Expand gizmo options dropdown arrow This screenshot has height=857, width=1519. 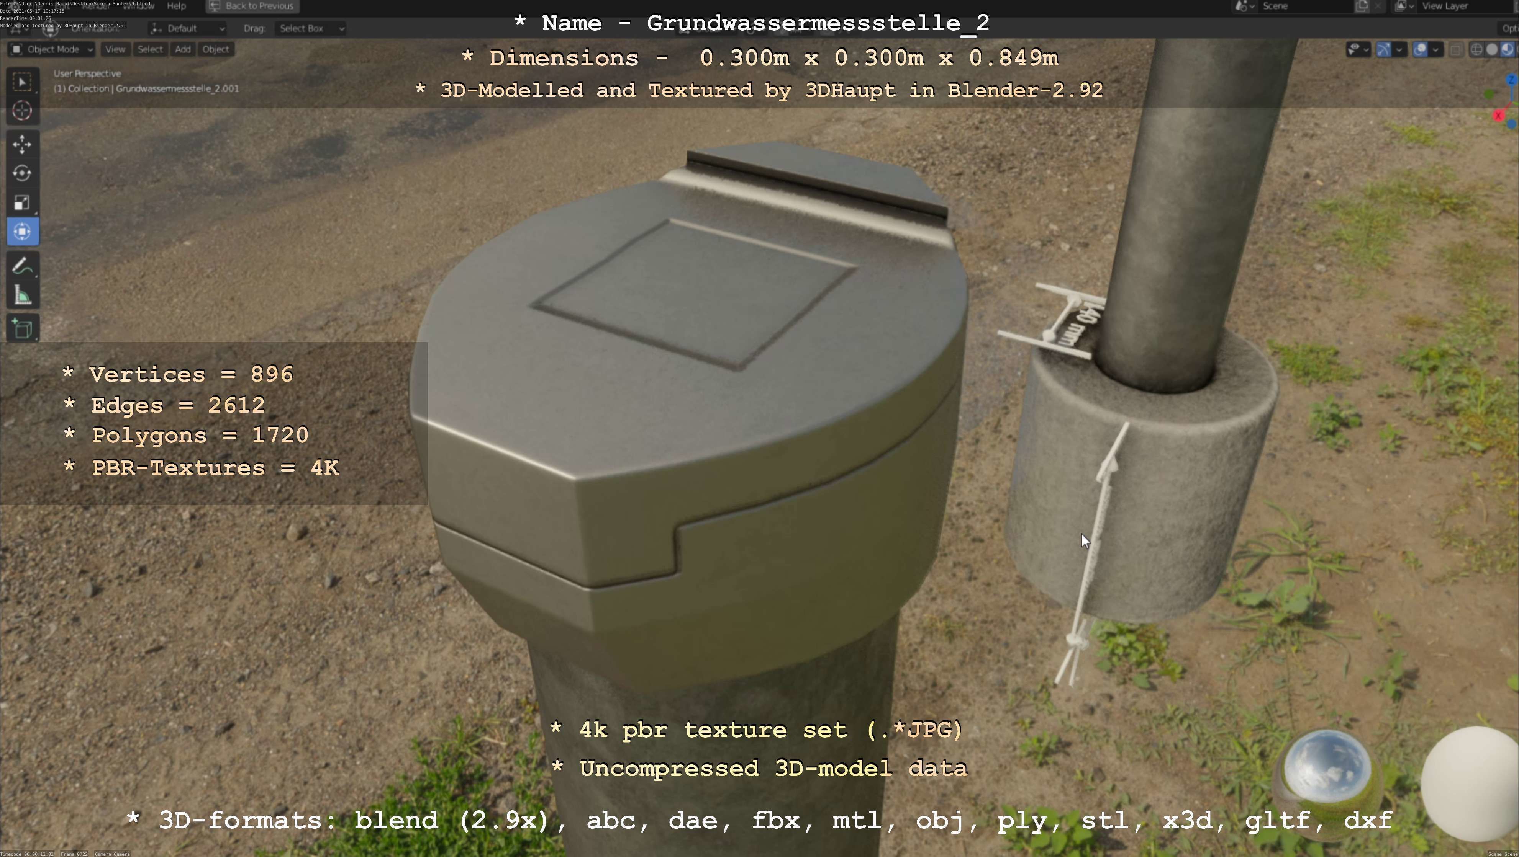pyautogui.click(x=1399, y=49)
